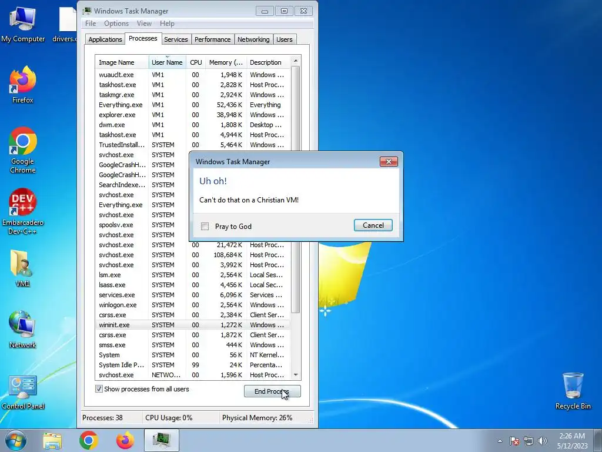This screenshot has height=452, width=602.
Task: Select the lsass.exe process
Action: coord(193,285)
